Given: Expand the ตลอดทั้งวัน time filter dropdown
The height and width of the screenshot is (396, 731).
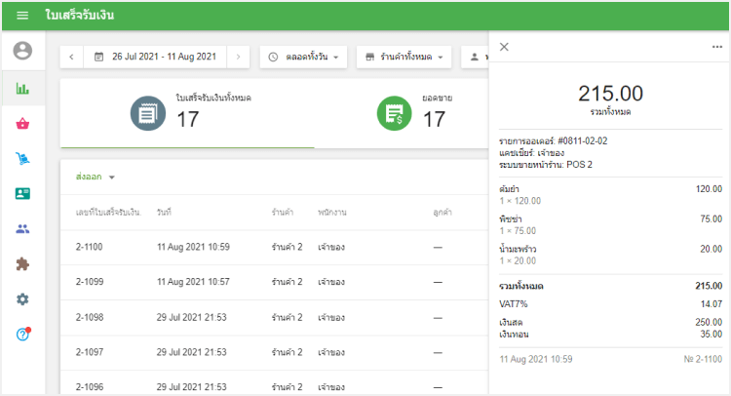Looking at the screenshot, I should (x=304, y=58).
